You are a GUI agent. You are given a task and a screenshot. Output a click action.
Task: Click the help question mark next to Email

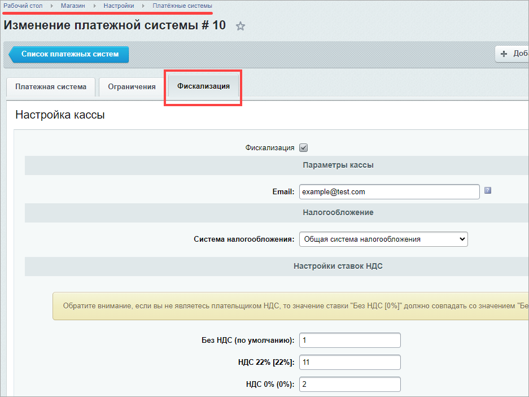point(488,191)
